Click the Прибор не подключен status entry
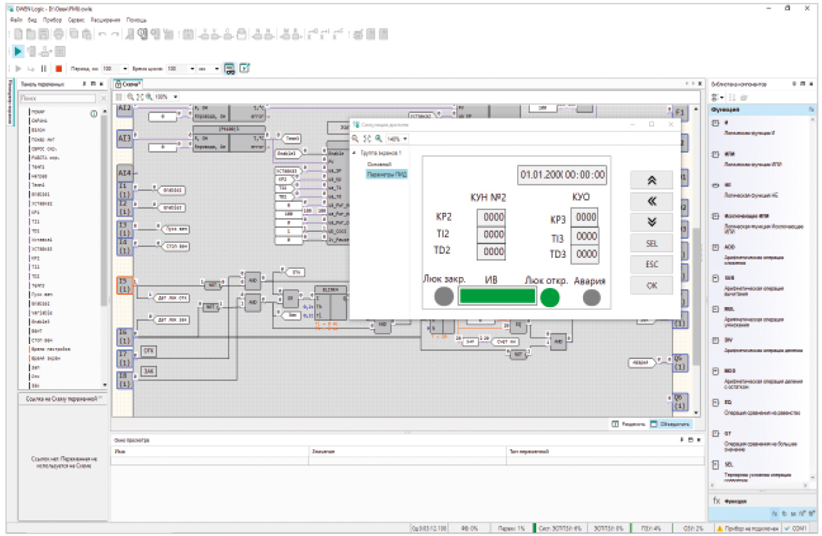 748,528
